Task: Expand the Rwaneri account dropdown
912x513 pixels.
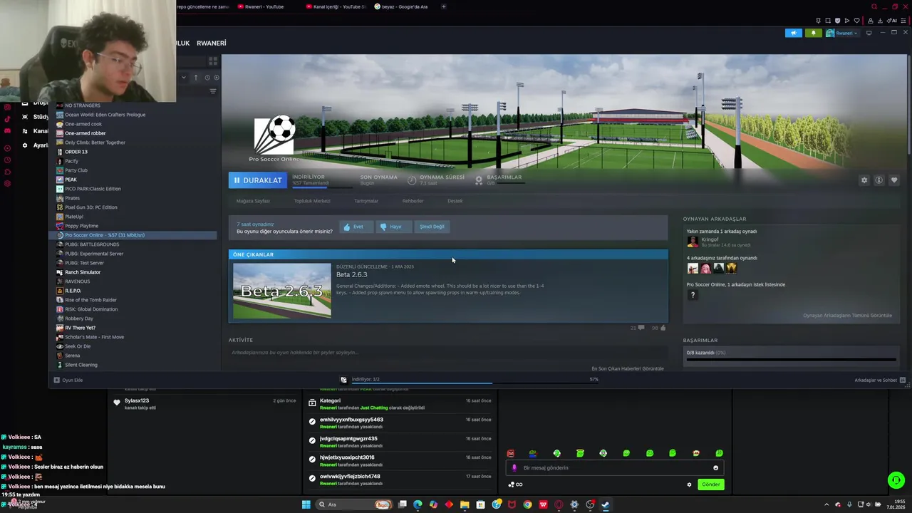Action: tap(843, 33)
